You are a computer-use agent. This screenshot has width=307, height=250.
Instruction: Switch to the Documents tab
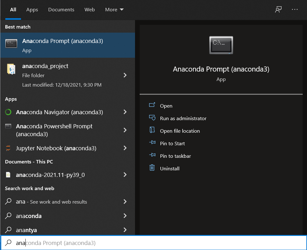click(x=61, y=10)
